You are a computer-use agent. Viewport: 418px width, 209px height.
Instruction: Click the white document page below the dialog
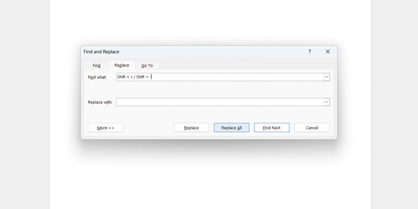tap(209, 178)
